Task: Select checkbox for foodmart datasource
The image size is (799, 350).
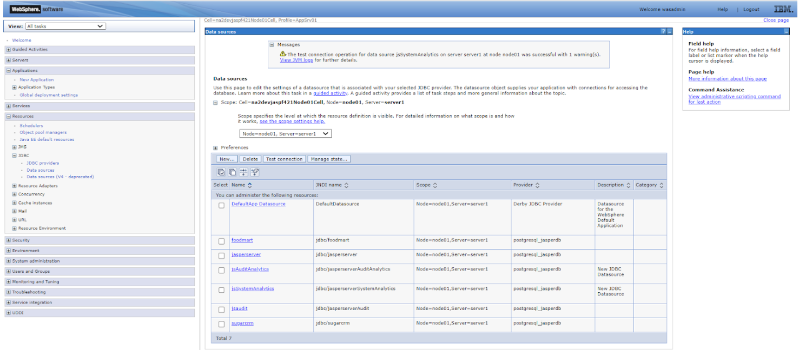Action: coord(221,241)
